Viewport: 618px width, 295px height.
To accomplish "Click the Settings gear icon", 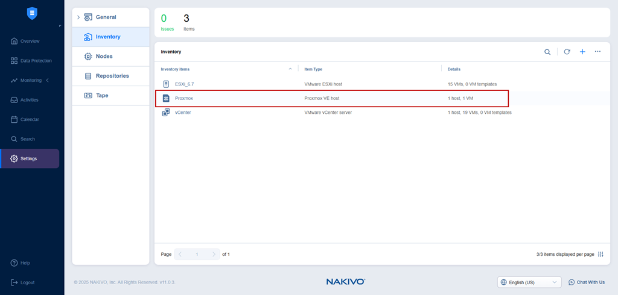I will [x=14, y=158].
